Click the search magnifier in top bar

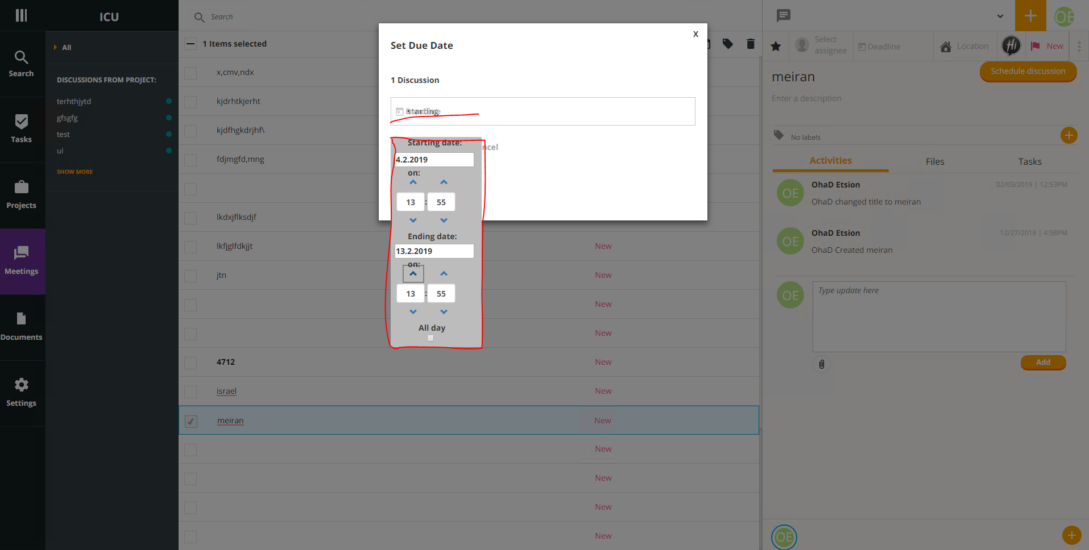199,17
